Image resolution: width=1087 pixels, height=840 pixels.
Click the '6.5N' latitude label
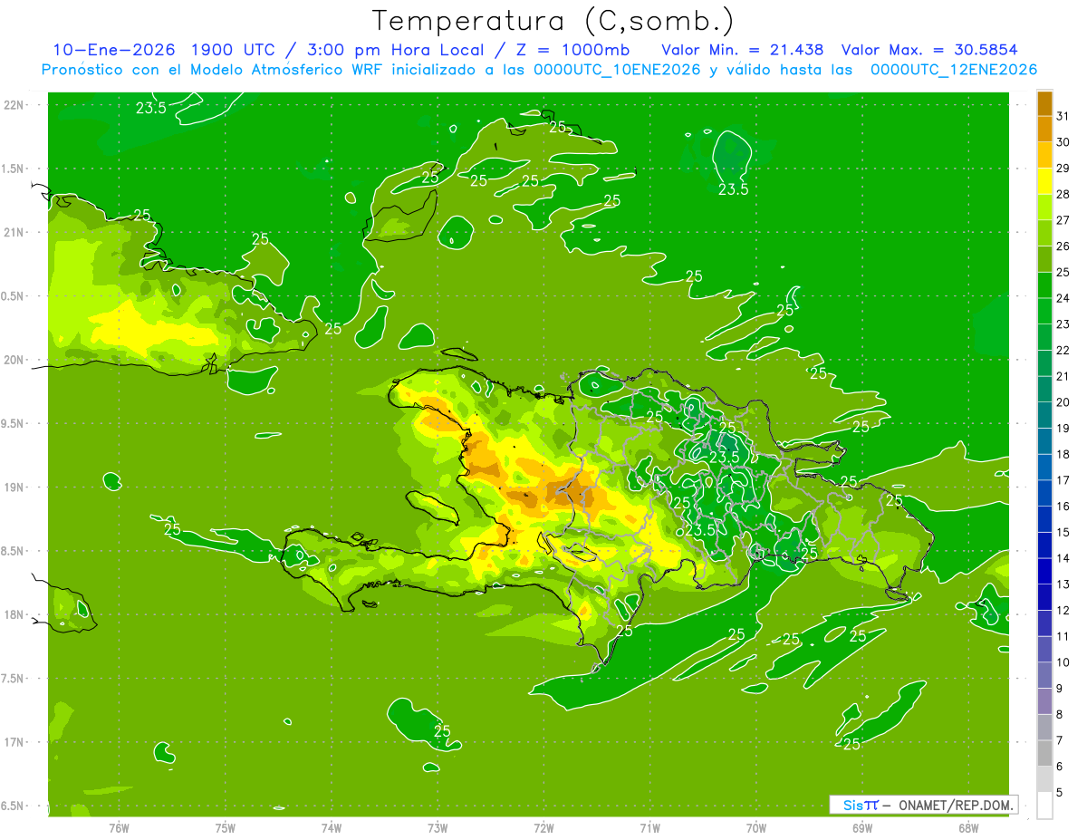click(14, 806)
